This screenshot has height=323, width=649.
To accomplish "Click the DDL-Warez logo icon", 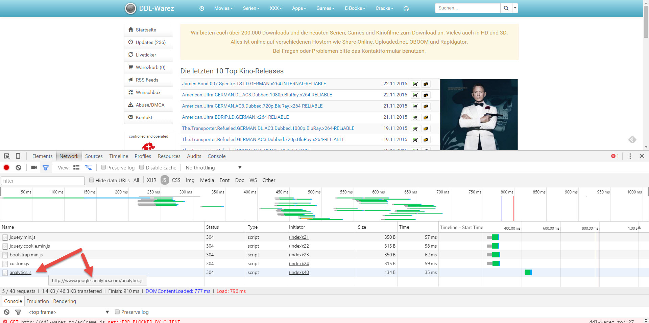I will 130,8.
